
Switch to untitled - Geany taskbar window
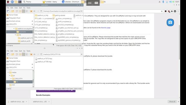(50, 2)
